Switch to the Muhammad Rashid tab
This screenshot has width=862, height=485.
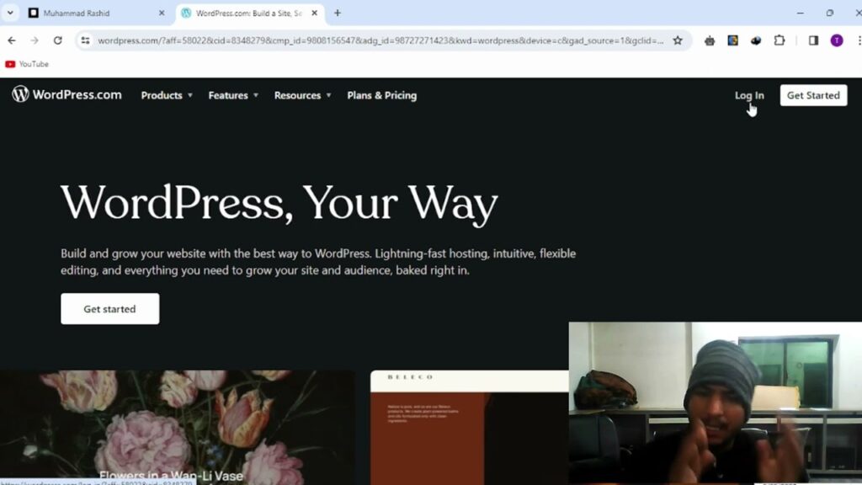tap(98, 13)
